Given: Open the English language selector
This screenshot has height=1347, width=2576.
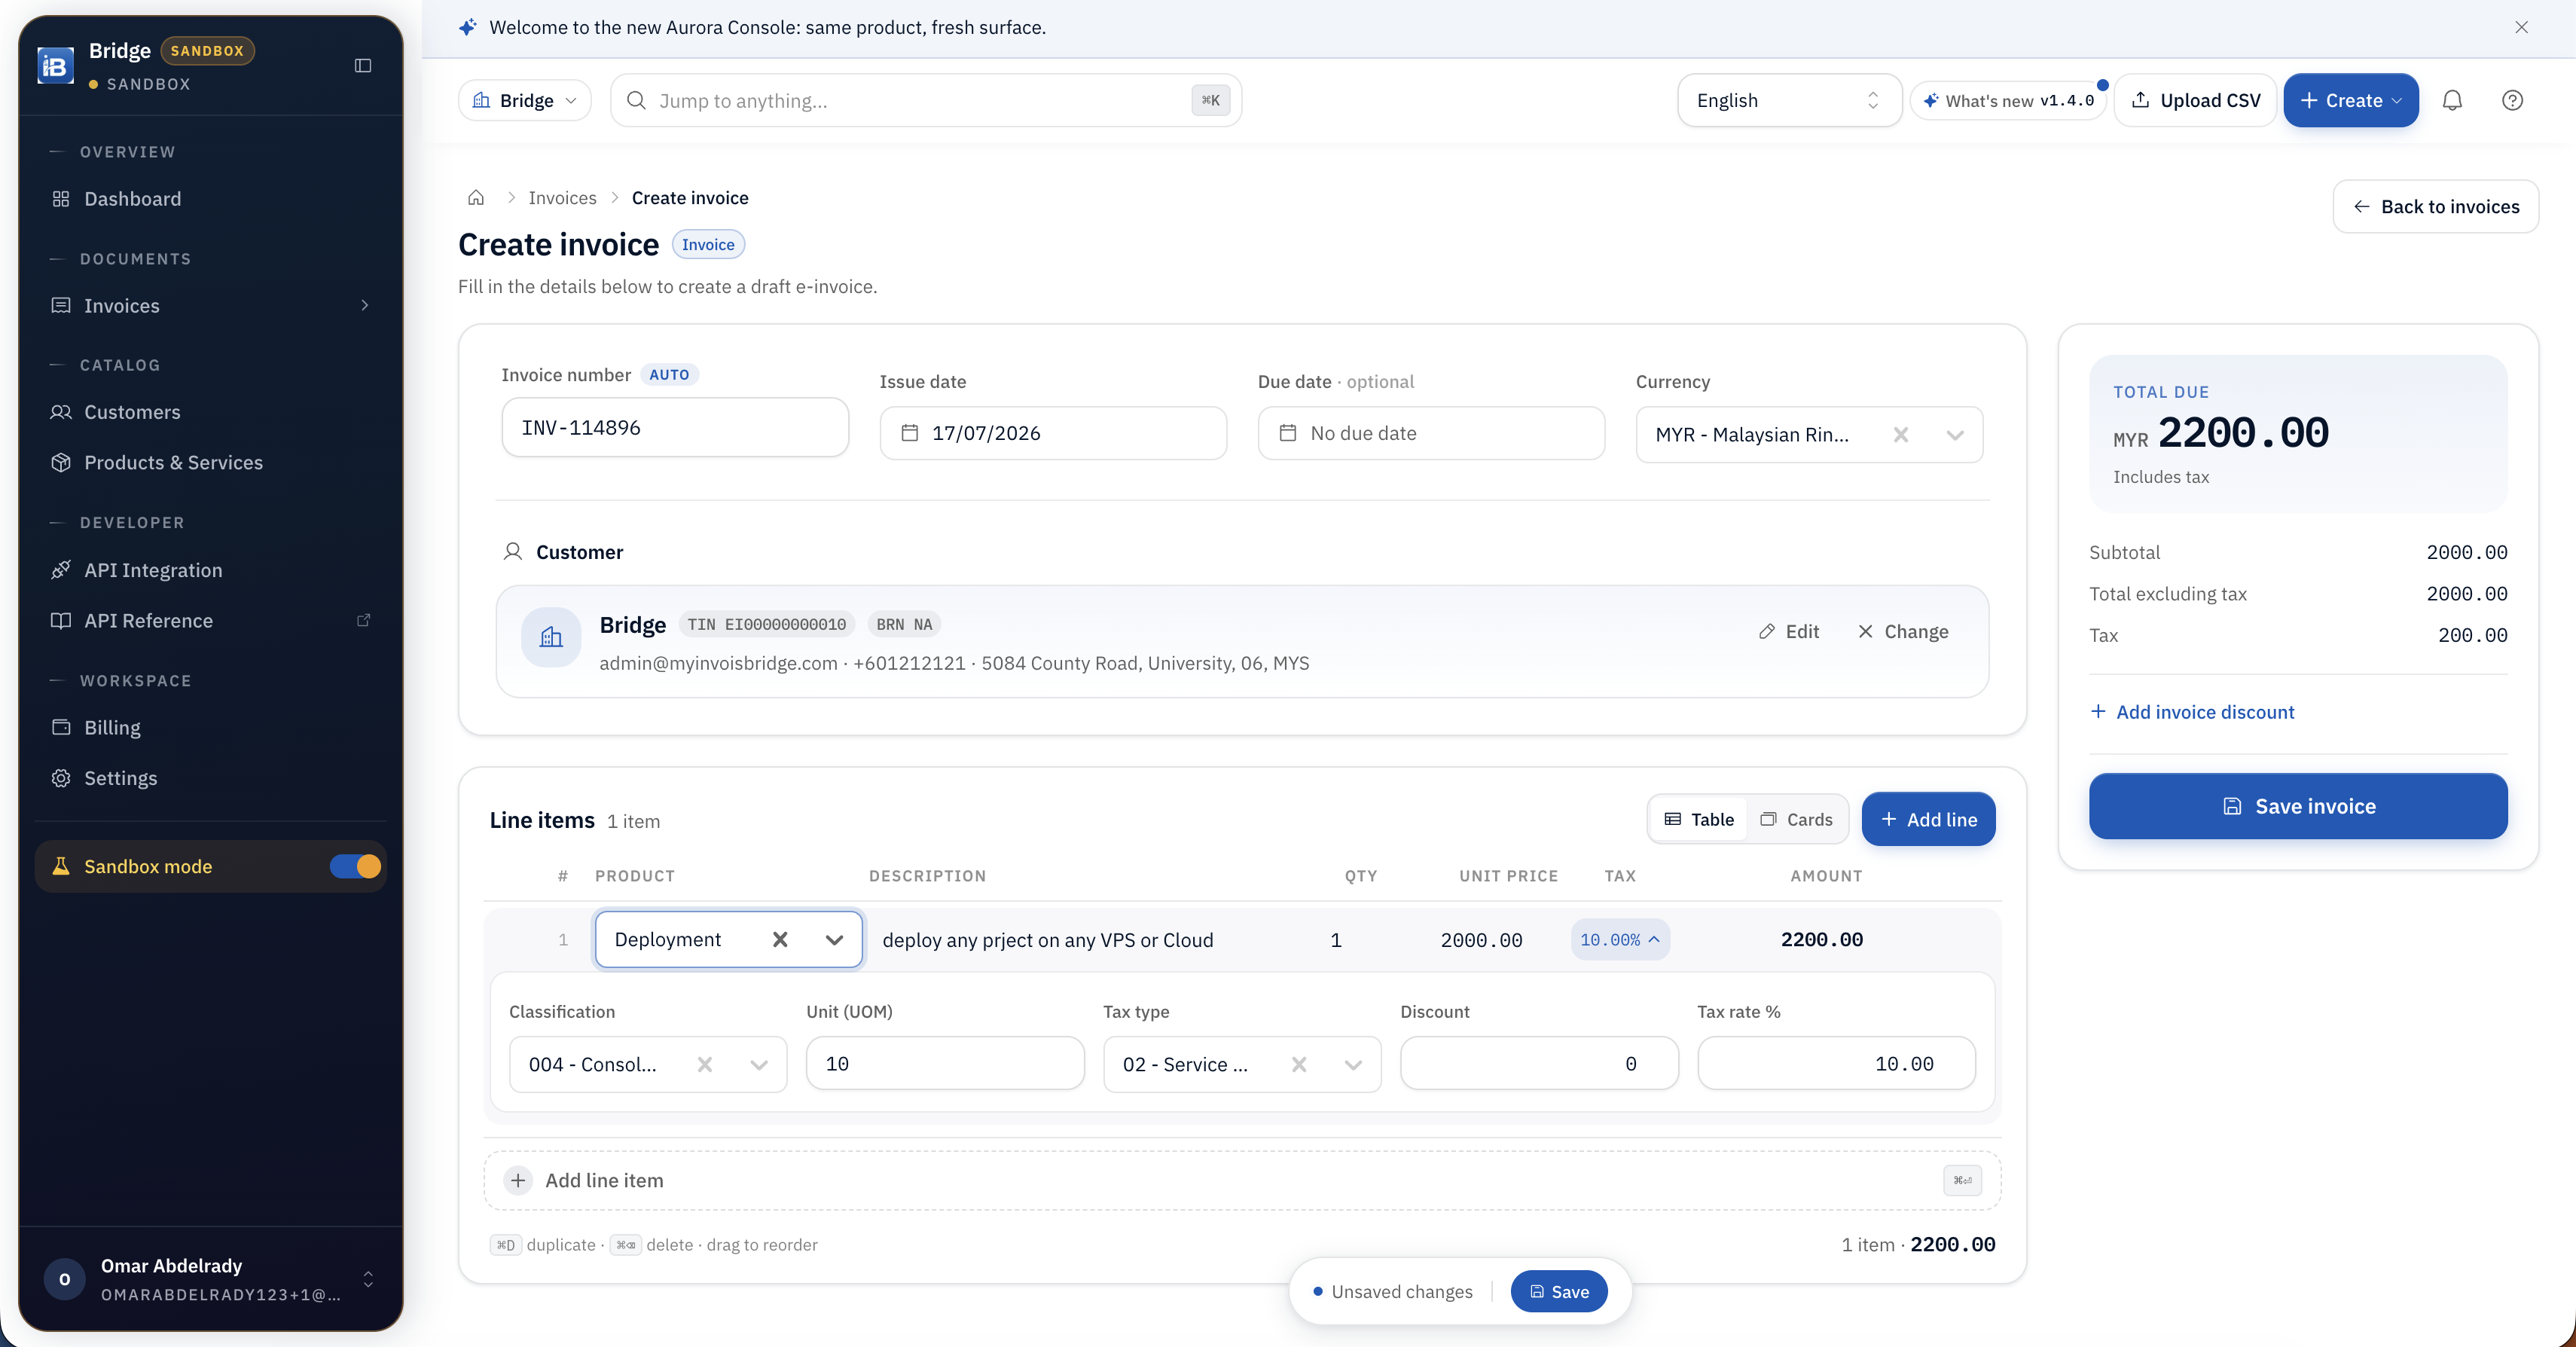Looking at the screenshot, I should (1788, 100).
